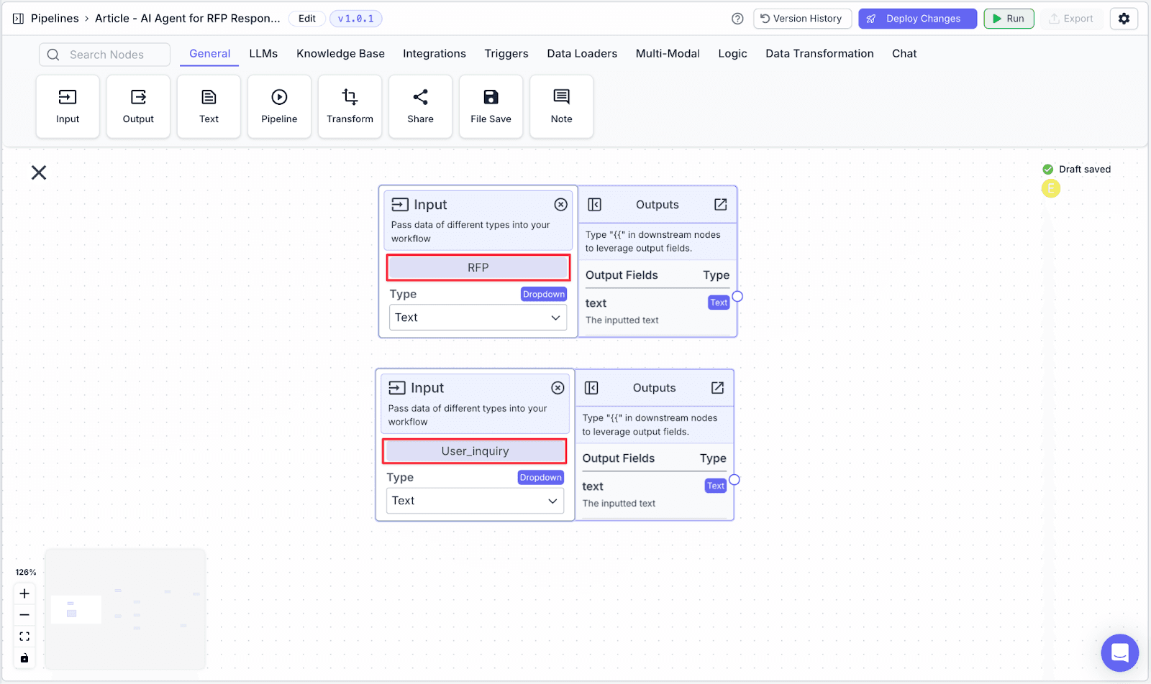Viewport: 1151px width, 684px height.
Task: Click the canvas minimap
Action: pyautogui.click(x=125, y=609)
